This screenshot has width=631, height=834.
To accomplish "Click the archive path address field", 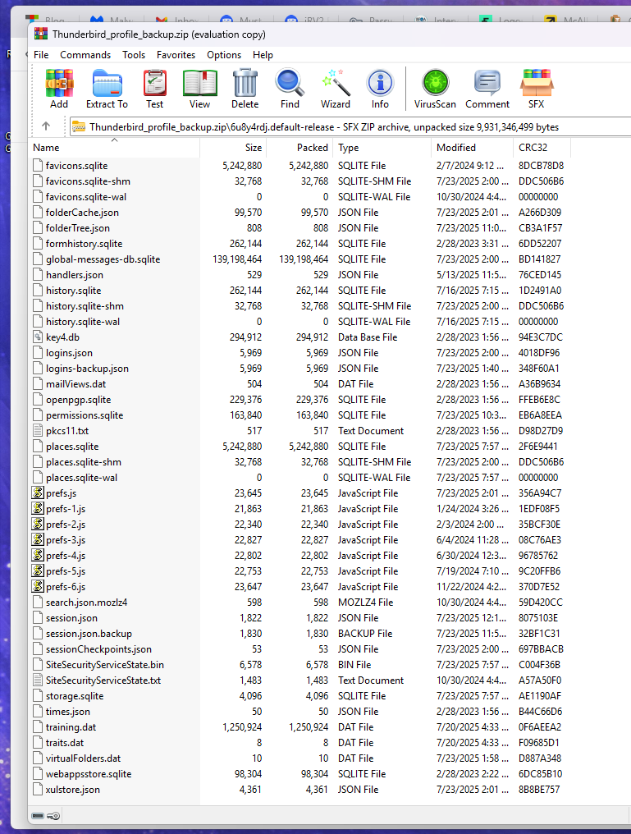I will [x=351, y=127].
